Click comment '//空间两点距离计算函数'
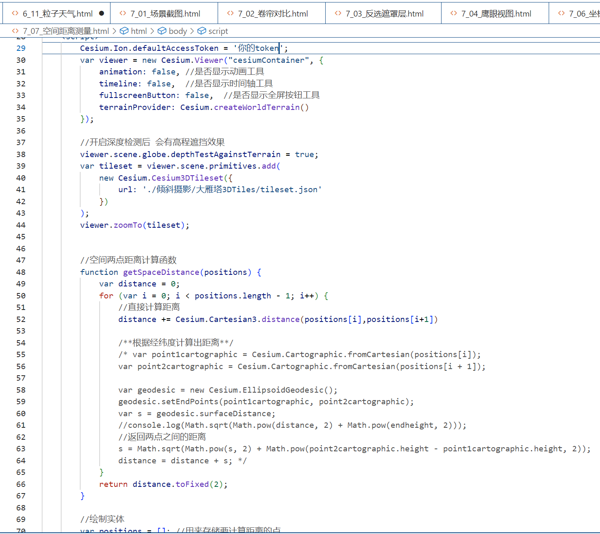 pos(128,260)
